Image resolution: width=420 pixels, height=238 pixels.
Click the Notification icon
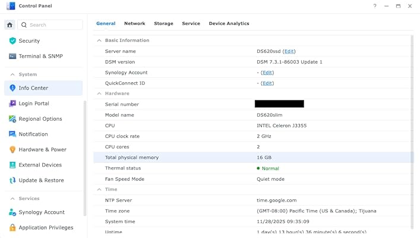pyautogui.click(x=12, y=134)
